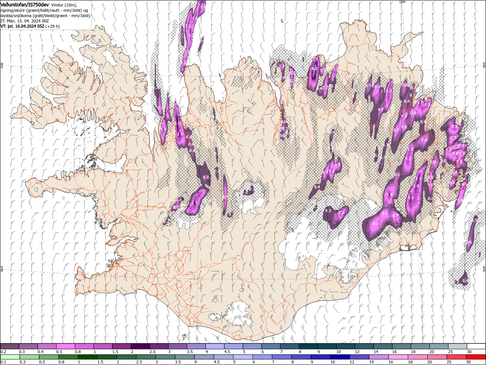Viewport: 486px width, 365px height.
Task: Click the '15W' longitude label at top
Action: click(x=402, y=2)
